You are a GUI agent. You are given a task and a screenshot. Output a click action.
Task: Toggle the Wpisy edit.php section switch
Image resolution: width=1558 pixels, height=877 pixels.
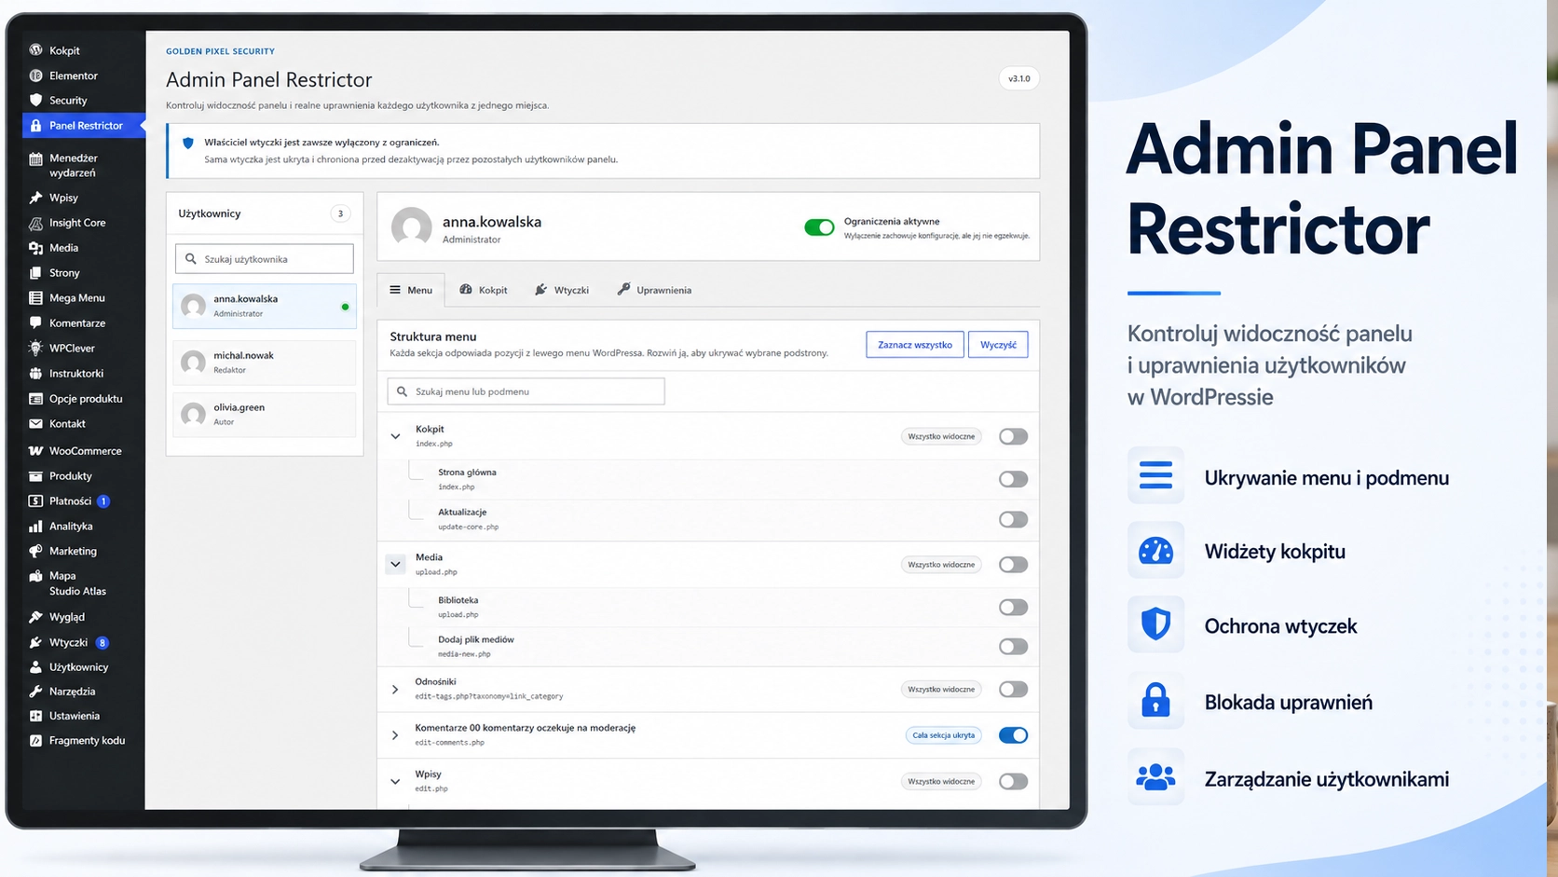click(1013, 781)
